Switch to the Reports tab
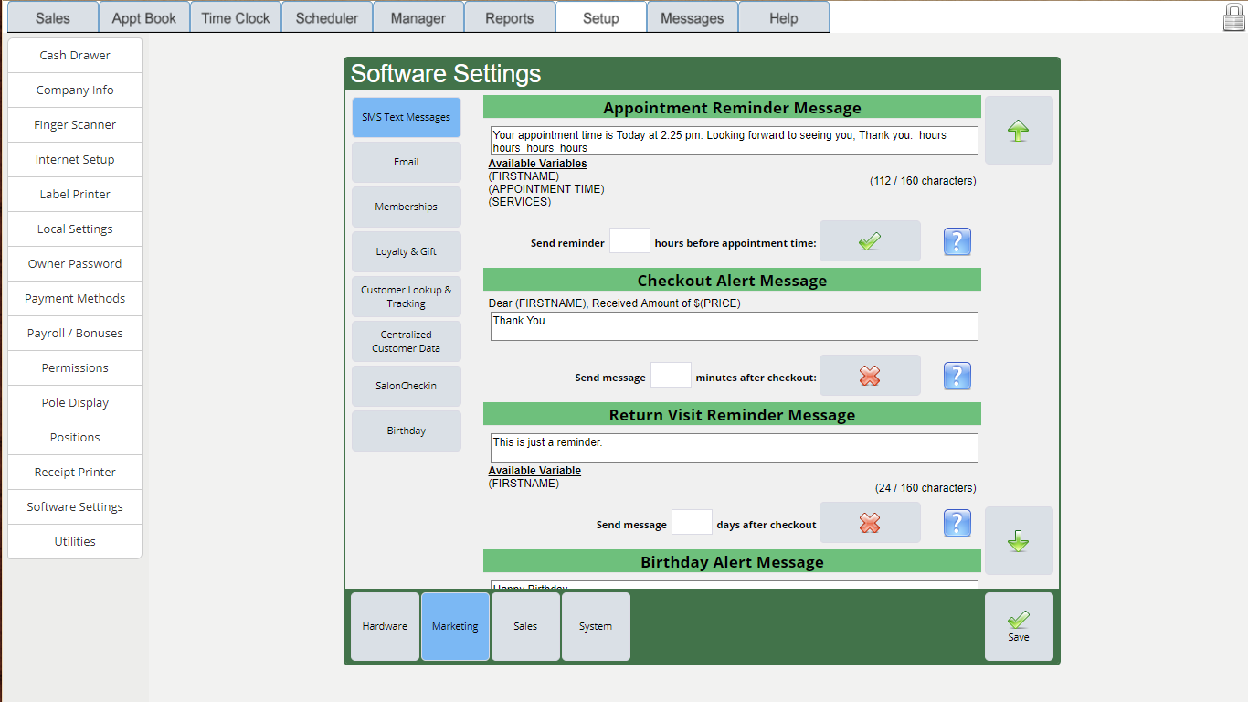 click(x=510, y=17)
